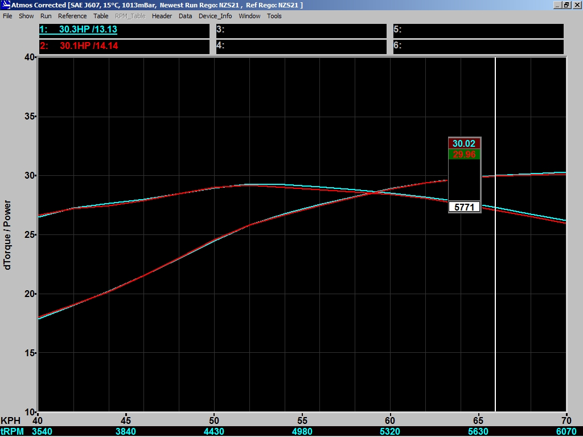Click the 6070 tRPM value
Screen dimensions: 583x437
(566, 431)
